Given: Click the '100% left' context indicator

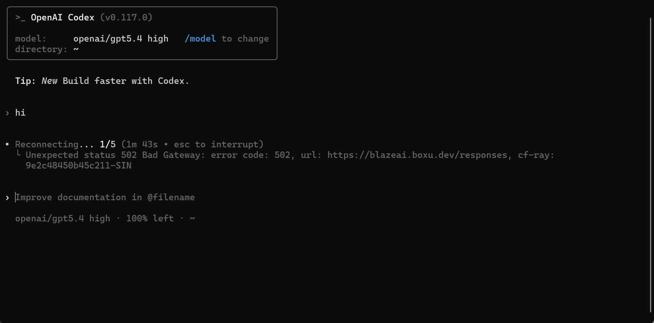Looking at the screenshot, I should coord(150,218).
